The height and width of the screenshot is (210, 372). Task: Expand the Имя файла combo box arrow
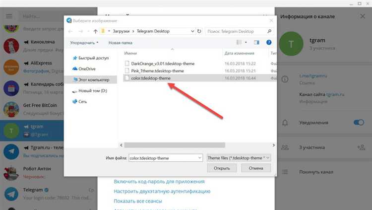(x=199, y=158)
